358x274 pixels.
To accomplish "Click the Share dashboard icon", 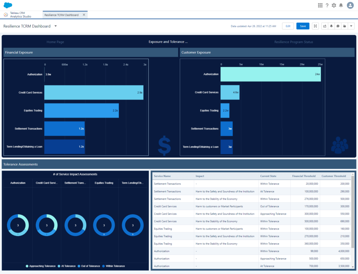I will 325,26.
